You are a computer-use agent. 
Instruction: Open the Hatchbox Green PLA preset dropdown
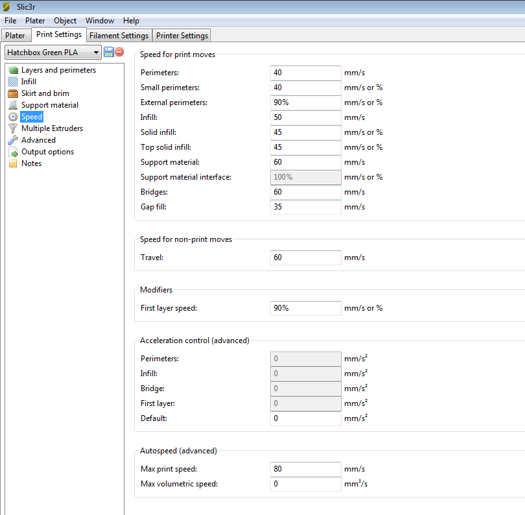(x=53, y=53)
